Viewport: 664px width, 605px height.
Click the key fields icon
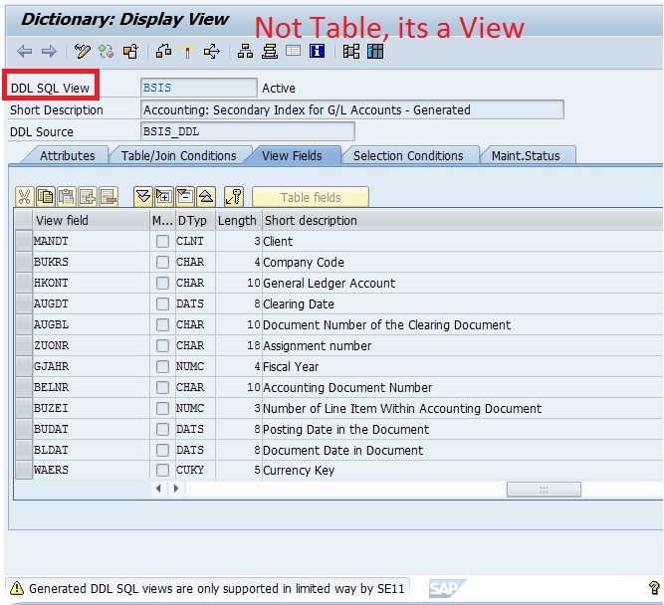pyautogui.click(x=234, y=197)
